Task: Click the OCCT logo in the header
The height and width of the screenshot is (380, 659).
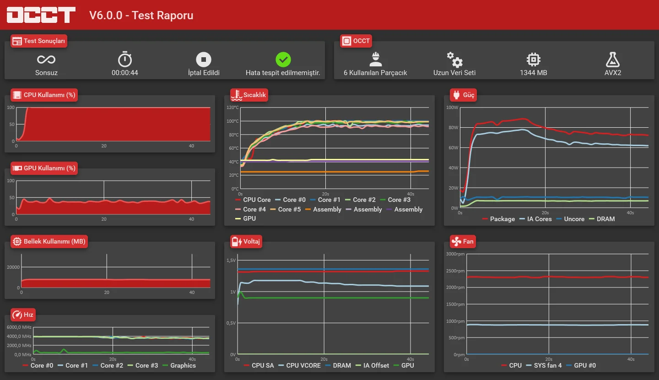Action: coord(41,15)
